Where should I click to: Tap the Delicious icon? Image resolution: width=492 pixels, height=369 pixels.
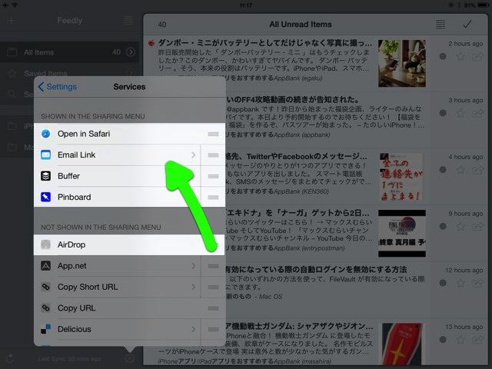46,329
